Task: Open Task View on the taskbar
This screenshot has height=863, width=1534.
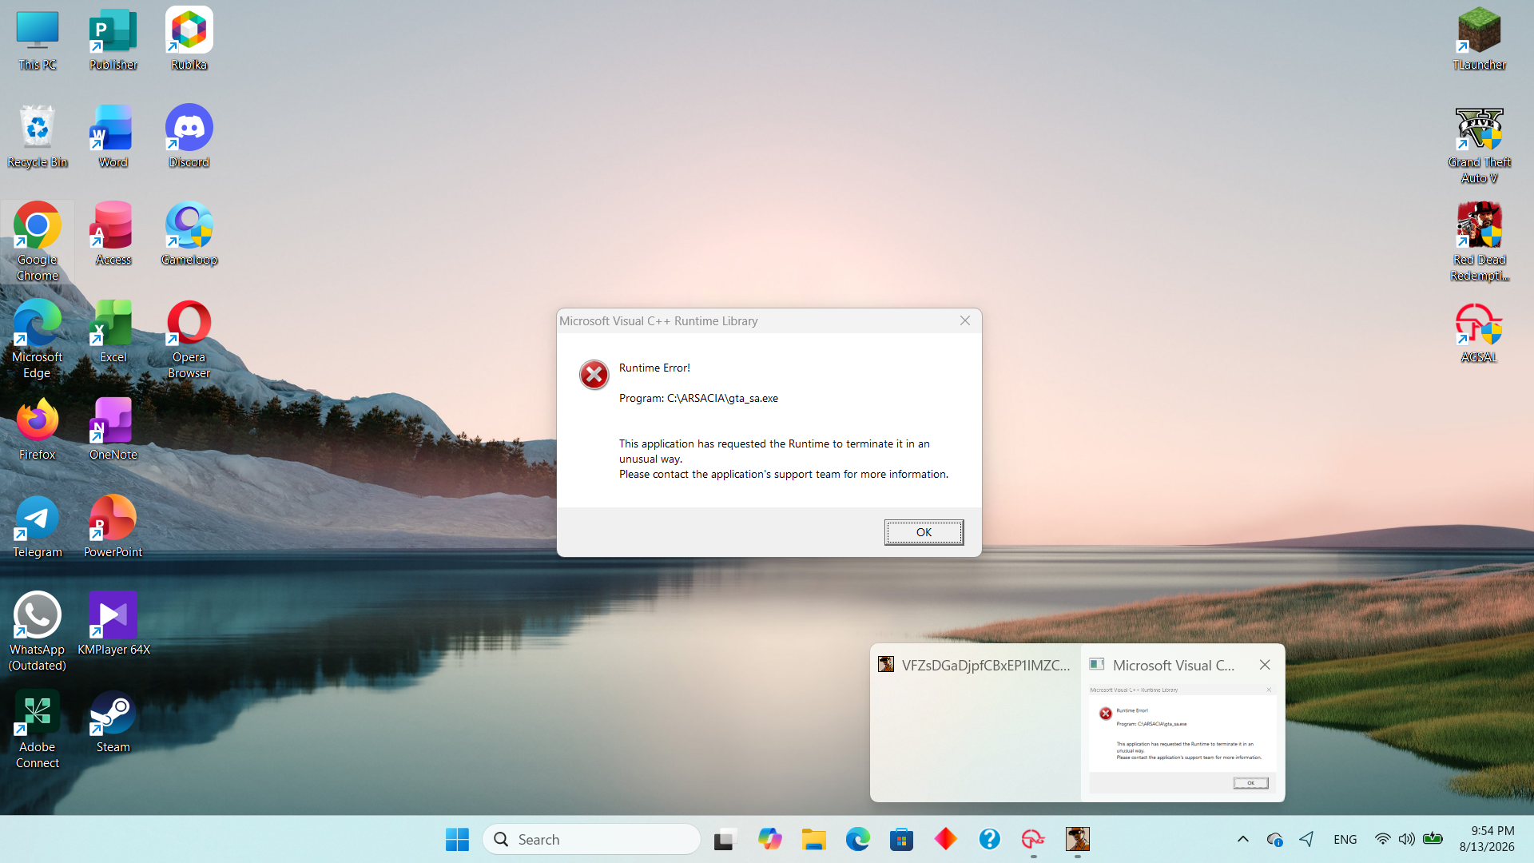Action: [x=724, y=839]
